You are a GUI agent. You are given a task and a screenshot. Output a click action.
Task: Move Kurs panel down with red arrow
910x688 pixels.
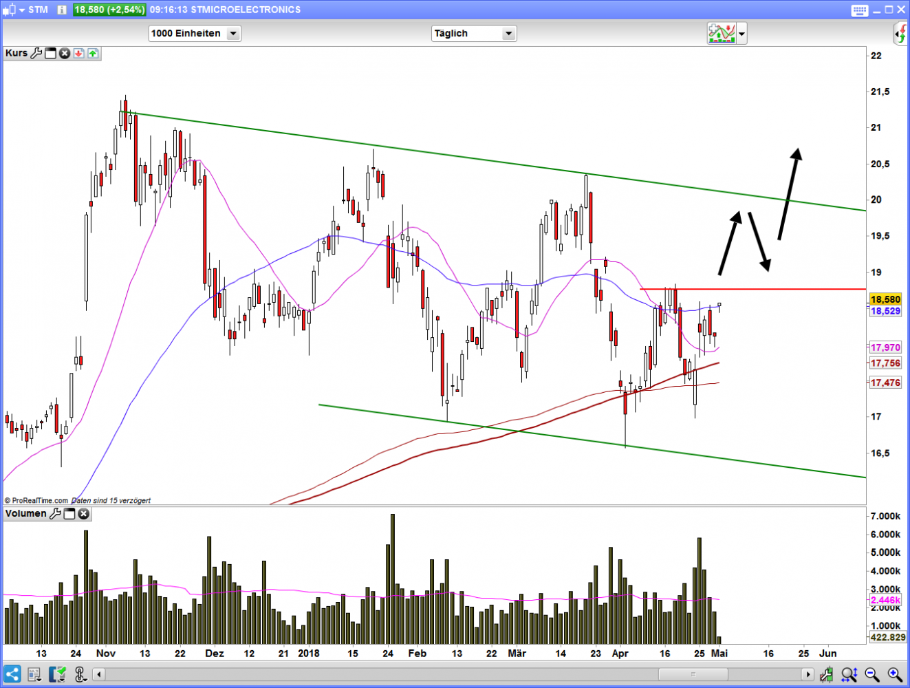(x=78, y=53)
